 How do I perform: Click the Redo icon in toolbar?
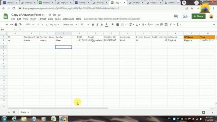[11, 25]
